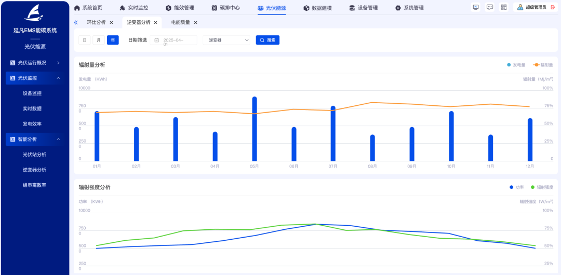
Task: Collapse sidebar with double-chevron icon
Action: point(76,23)
